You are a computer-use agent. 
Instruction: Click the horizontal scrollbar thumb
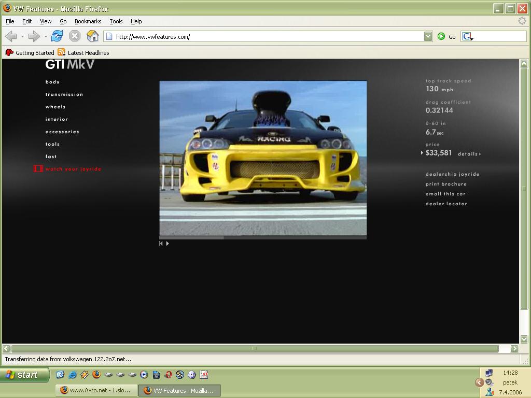click(255, 348)
